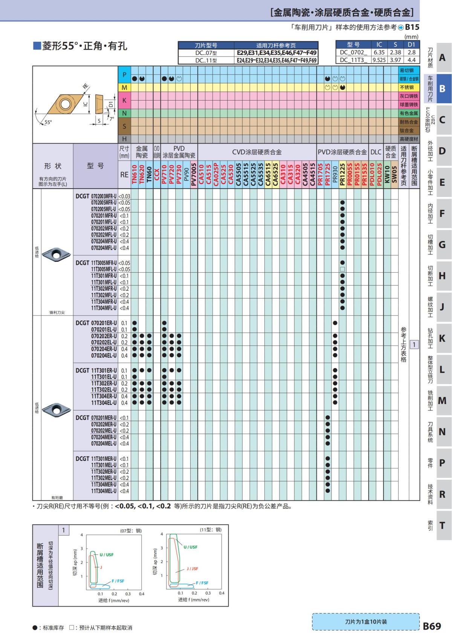Click the 标准库存 legend entry
Viewport: 452px width, 639px height.
48,628
